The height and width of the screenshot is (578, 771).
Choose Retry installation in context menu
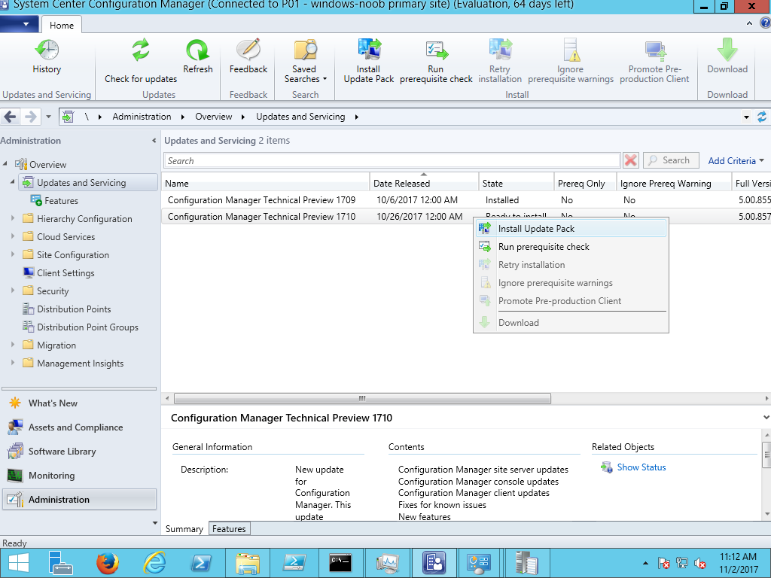[x=571, y=265]
